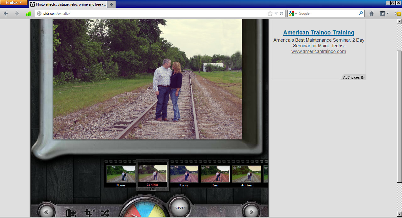Go to the next step with double-right arrows
The width and height of the screenshot is (402, 218).
[x=251, y=212]
